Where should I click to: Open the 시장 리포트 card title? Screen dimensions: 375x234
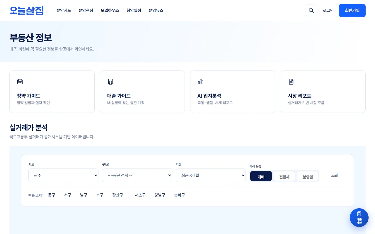pos(300,96)
